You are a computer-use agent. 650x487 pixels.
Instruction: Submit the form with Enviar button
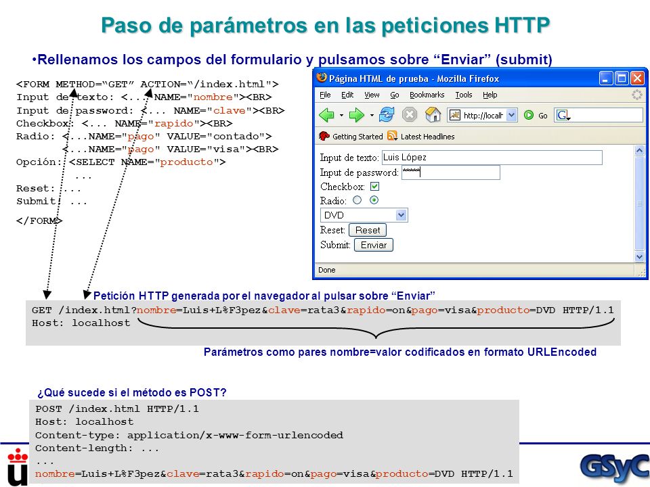pos(374,245)
